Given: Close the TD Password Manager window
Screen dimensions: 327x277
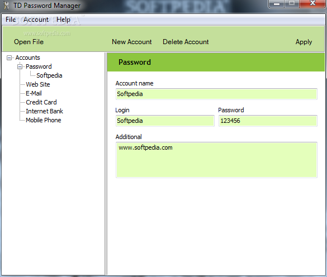Looking at the screenshot, I should pyautogui.click(x=312, y=4).
